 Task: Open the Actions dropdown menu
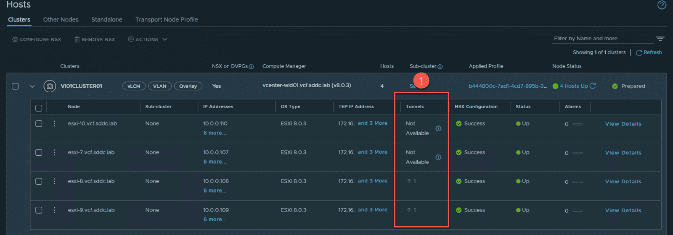tap(147, 39)
